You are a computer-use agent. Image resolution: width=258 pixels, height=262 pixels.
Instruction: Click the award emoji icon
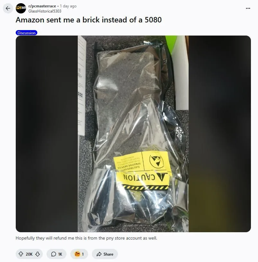77,254
